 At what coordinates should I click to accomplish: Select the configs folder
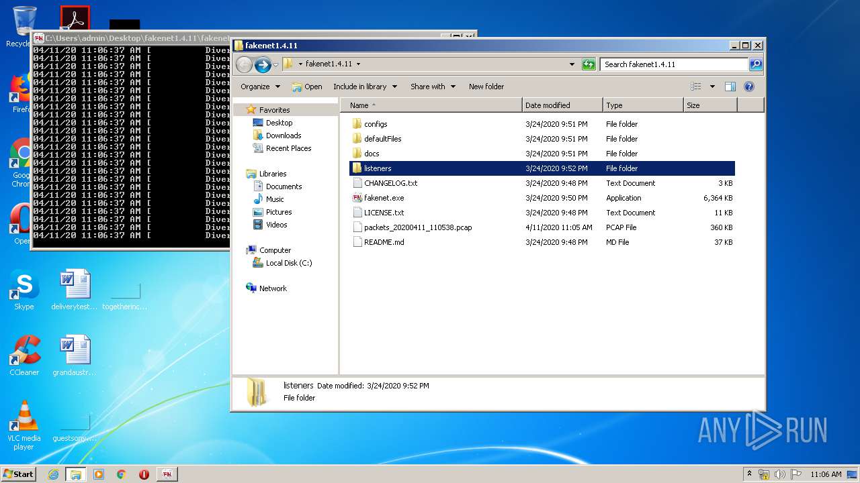pos(542,124)
